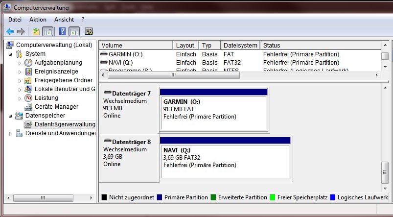Click volume list scroll-right arrow
Viewport: 393px width, 217px height.
click(x=377, y=75)
